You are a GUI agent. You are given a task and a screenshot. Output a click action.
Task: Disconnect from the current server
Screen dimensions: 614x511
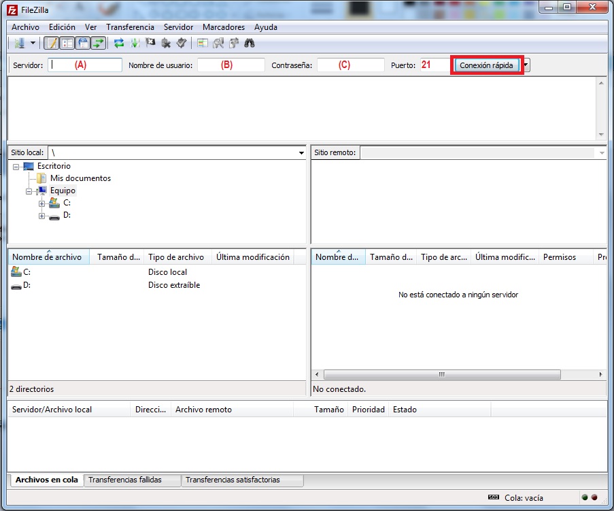[166, 43]
